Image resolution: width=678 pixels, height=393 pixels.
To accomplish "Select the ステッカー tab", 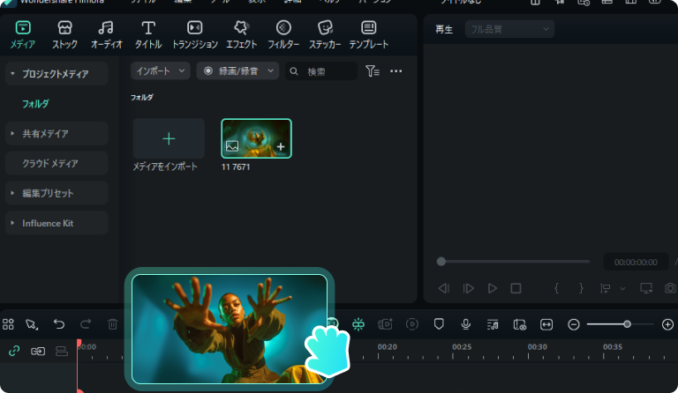I will tap(325, 34).
